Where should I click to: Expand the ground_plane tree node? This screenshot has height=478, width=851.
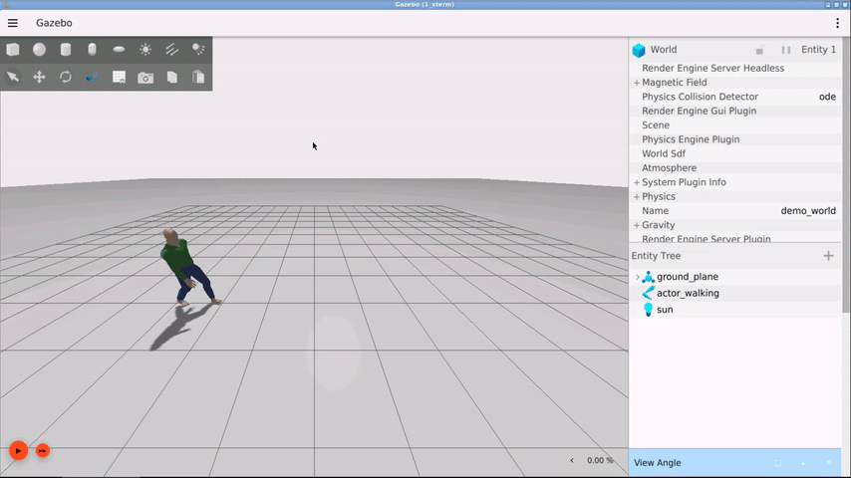click(637, 277)
